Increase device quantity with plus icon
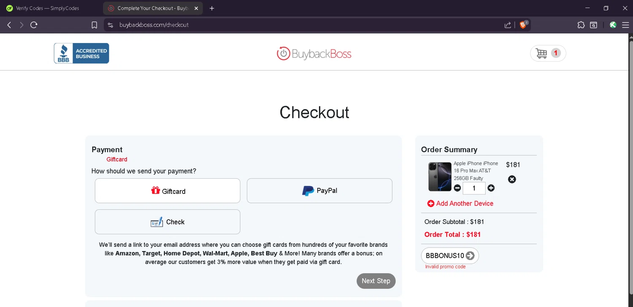633x307 pixels. [491, 188]
